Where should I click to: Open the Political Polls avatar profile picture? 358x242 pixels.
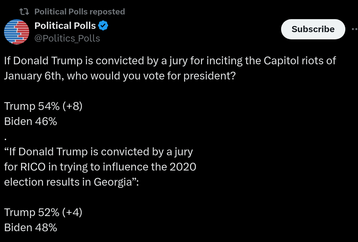pos(17,32)
